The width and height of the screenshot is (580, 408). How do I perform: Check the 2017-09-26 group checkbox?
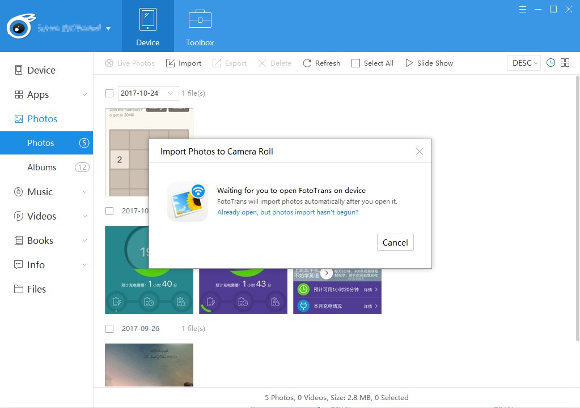pyautogui.click(x=109, y=329)
